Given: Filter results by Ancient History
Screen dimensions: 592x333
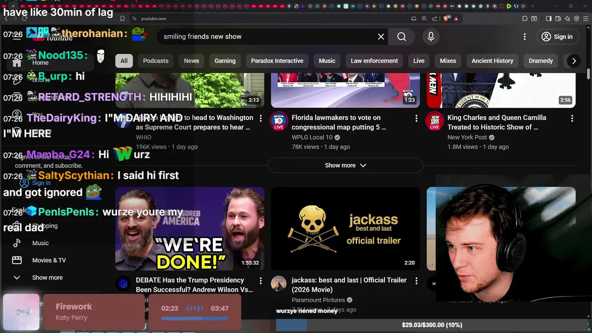Looking at the screenshot, I should [493, 61].
